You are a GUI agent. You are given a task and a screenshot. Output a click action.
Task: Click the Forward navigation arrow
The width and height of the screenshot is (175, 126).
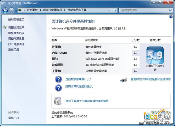point(12,10)
